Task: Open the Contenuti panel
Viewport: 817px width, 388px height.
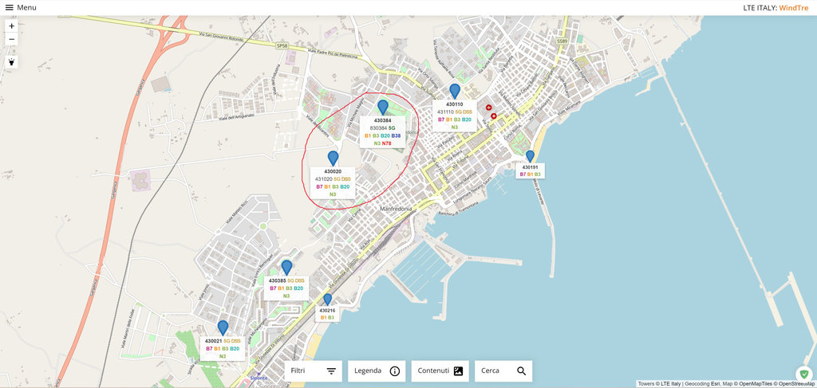Action: (x=440, y=370)
